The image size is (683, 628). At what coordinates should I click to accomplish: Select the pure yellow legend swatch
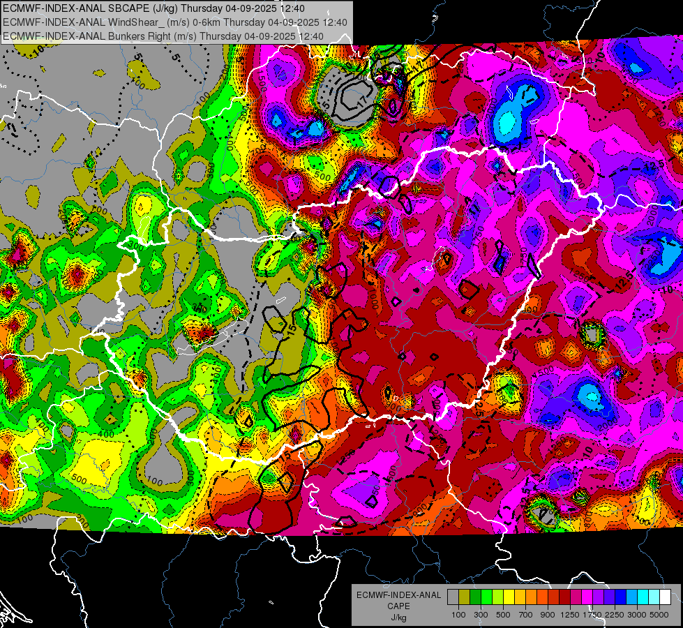click(x=509, y=597)
